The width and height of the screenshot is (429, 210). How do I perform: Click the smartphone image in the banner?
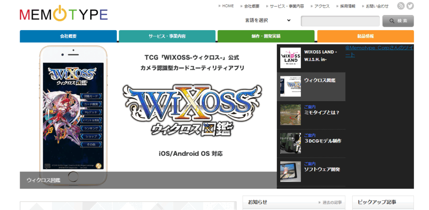[73, 115]
